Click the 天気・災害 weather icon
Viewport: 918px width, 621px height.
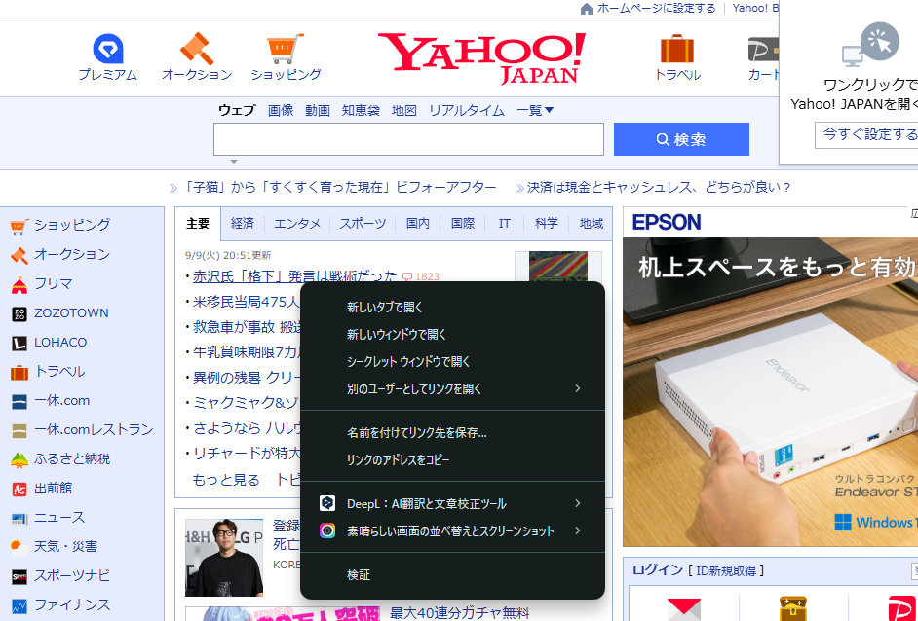[19, 548]
